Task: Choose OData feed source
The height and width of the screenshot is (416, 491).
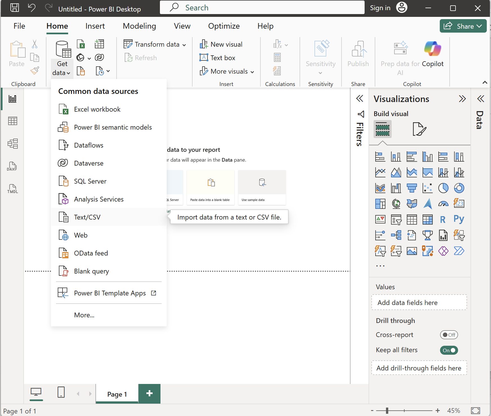Action: pyautogui.click(x=109, y=253)
